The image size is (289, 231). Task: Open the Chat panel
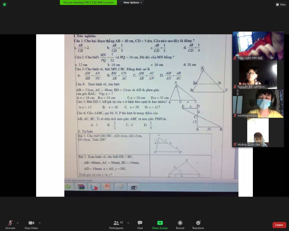140,225
